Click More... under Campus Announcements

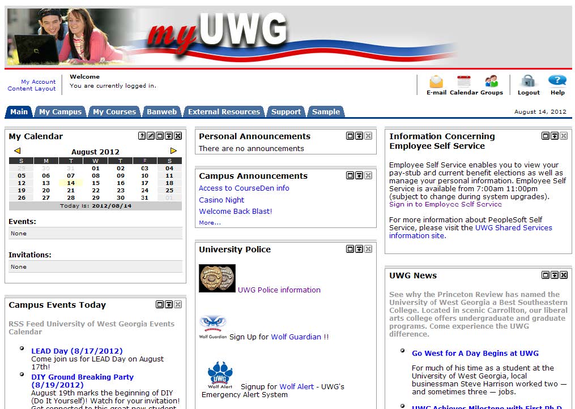pyautogui.click(x=210, y=223)
